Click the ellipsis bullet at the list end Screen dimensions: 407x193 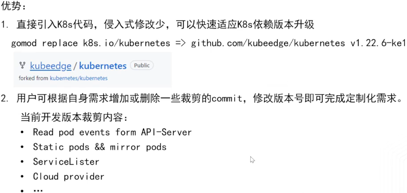[38, 190]
